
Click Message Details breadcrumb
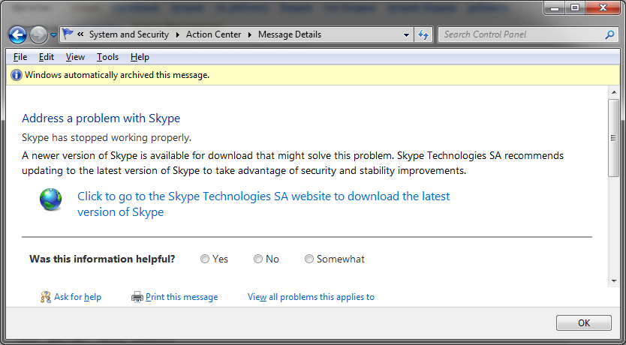point(290,34)
